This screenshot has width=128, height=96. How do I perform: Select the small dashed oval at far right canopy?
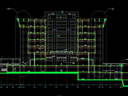[x=122, y=65]
